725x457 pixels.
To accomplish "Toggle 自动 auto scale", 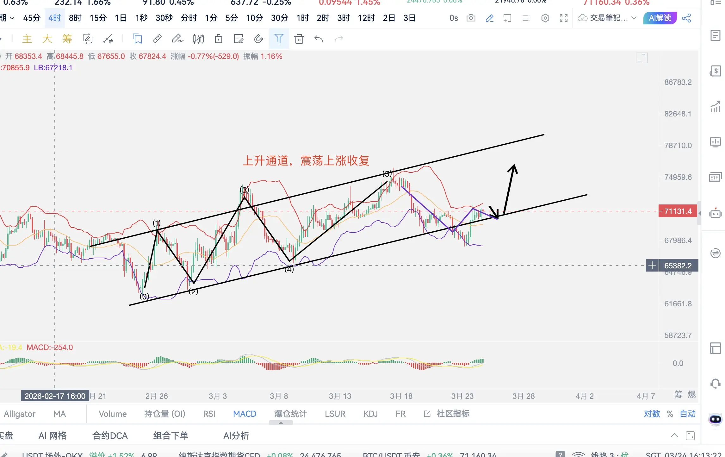I will point(687,414).
